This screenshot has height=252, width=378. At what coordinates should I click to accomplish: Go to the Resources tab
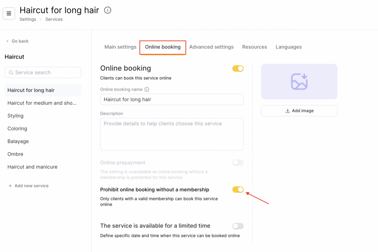point(254,47)
